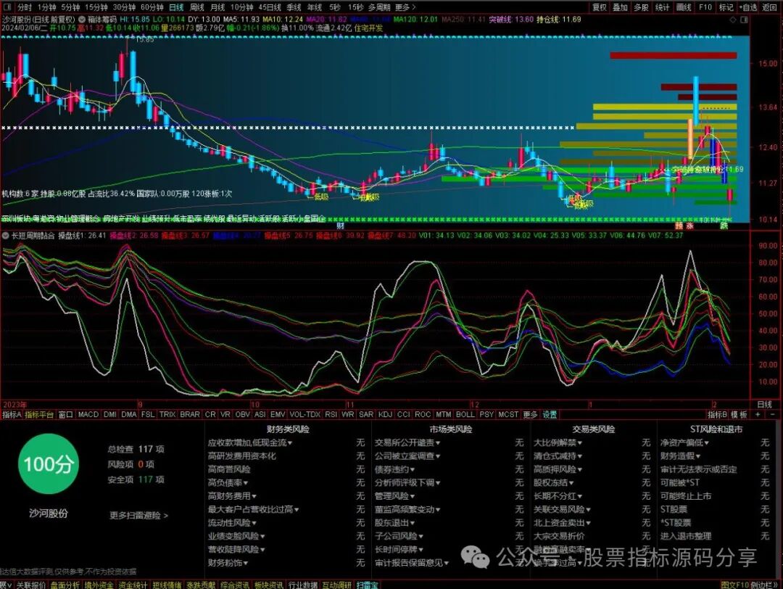Screen dimensions: 783x589
Task: Open F10 company info
Action: [x=705, y=7]
